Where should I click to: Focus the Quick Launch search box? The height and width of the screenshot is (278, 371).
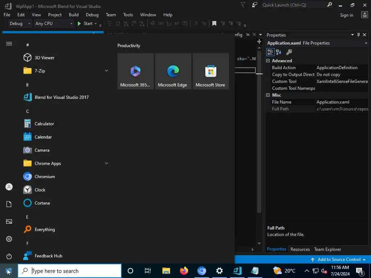tap(294, 5)
